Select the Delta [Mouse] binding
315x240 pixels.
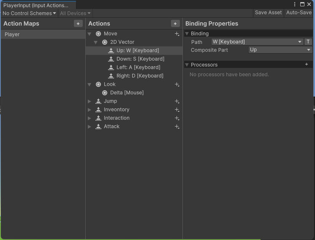(x=134, y=93)
